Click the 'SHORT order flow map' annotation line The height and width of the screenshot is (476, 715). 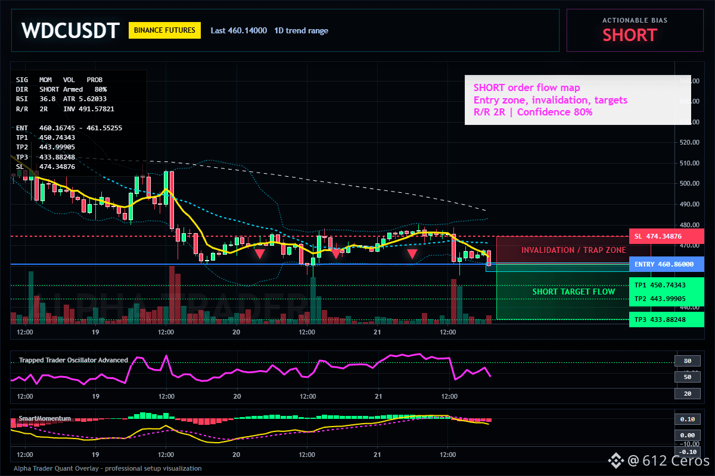[x=527, y=88]
